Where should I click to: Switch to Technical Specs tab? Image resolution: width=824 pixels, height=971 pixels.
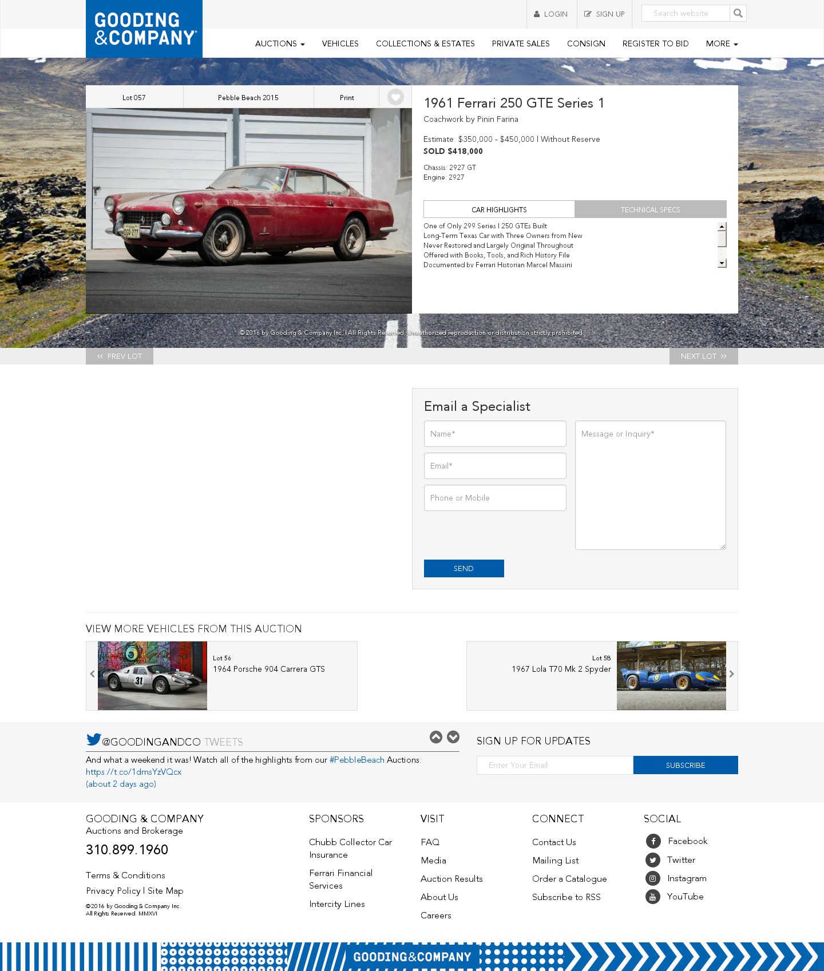[651, 209]
